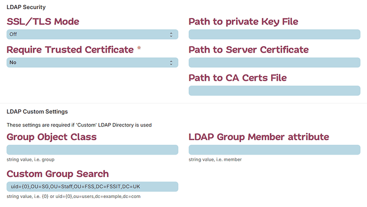367x207 pixels.
Task: Click the 'LDAP Group Member attribute' label
Action: (x=259, y=137)
